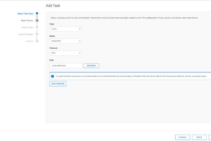This screenshot has height=141, width=211.
Task: Click the Select Policy step circle
Action: pos(37,27)
